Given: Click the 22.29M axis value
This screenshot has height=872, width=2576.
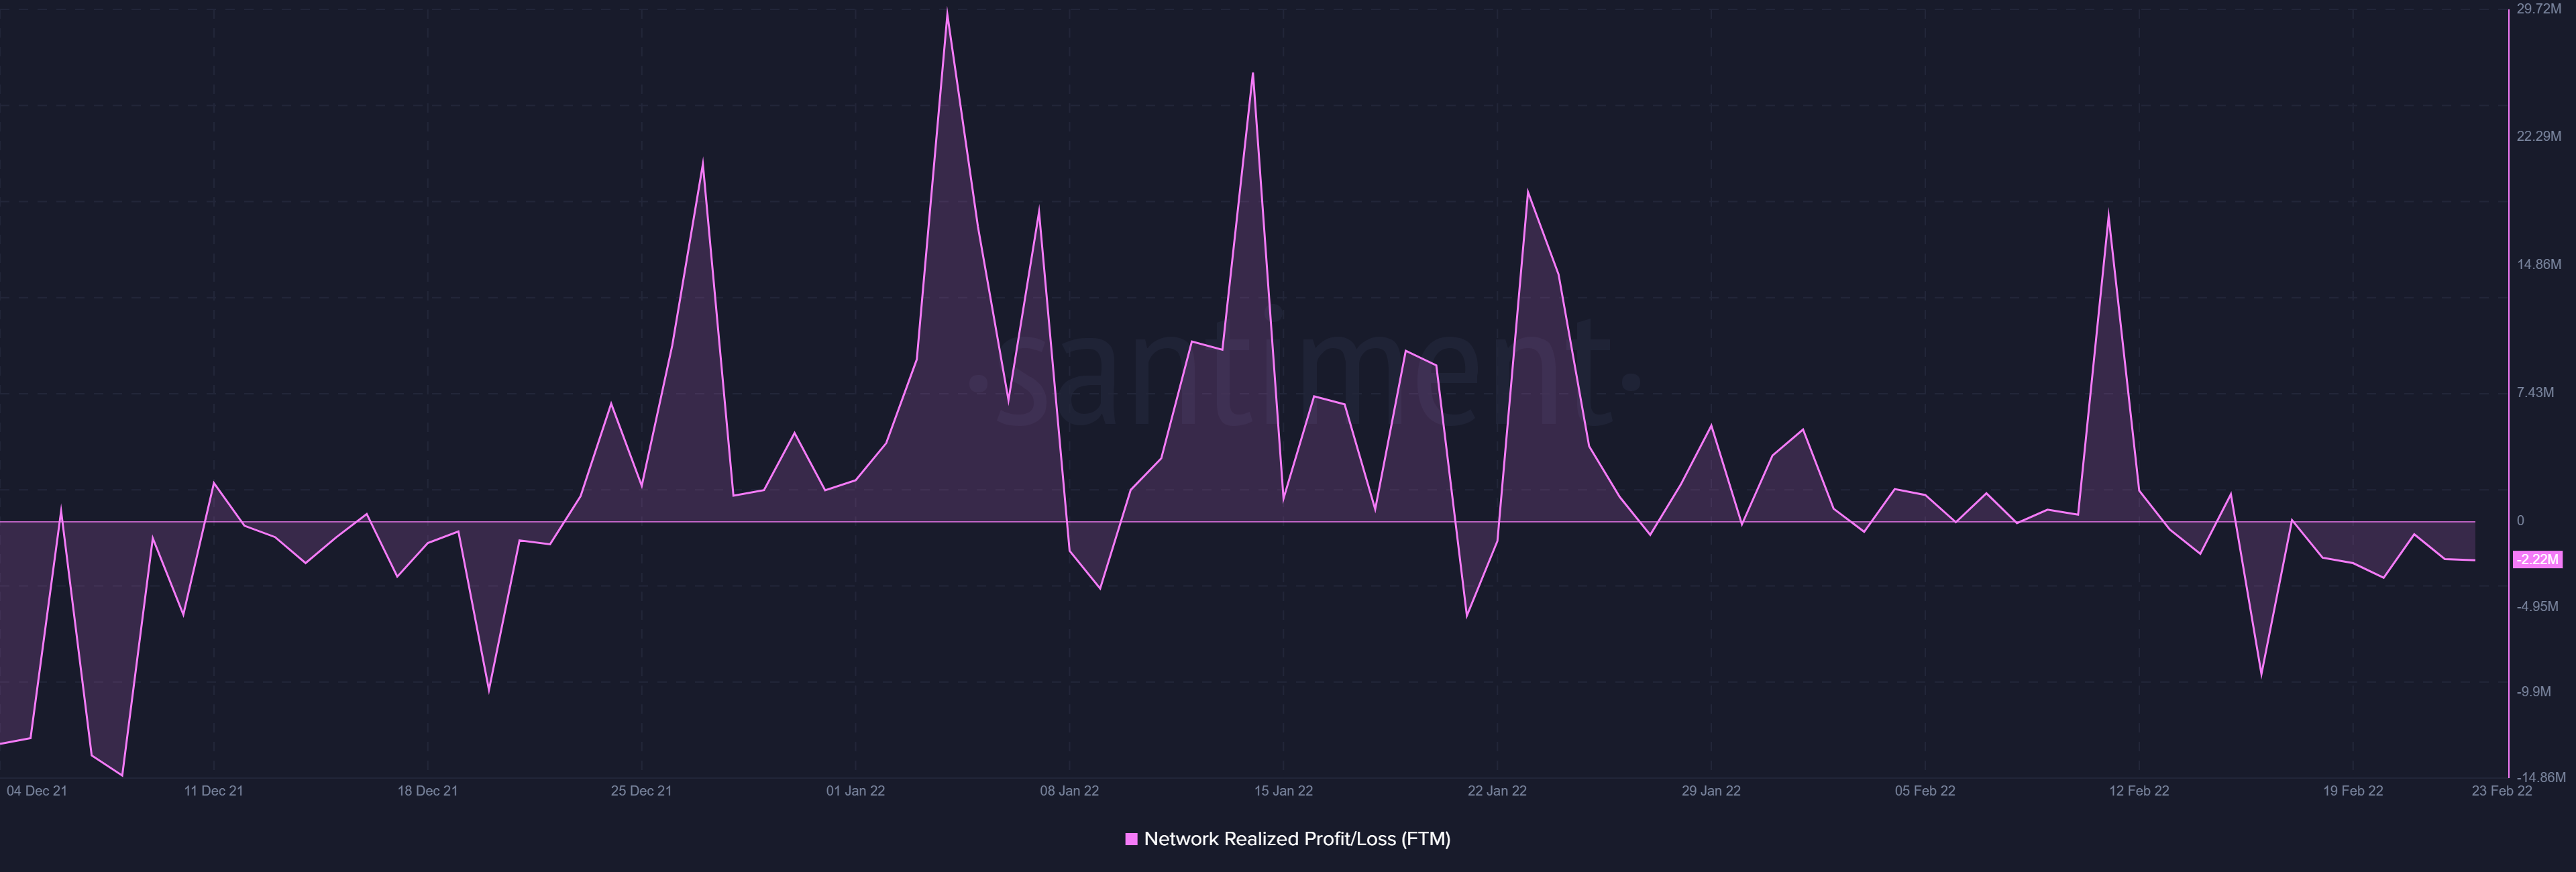Looking at the screenshot, I should pos(2539,136).
